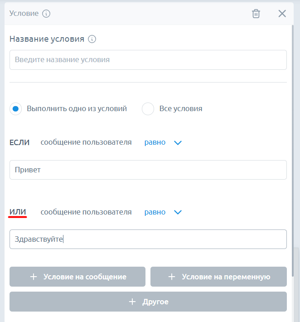Click the Условие на сообщение button
Screen dimensions: 300x322
[x=77, y=277]
